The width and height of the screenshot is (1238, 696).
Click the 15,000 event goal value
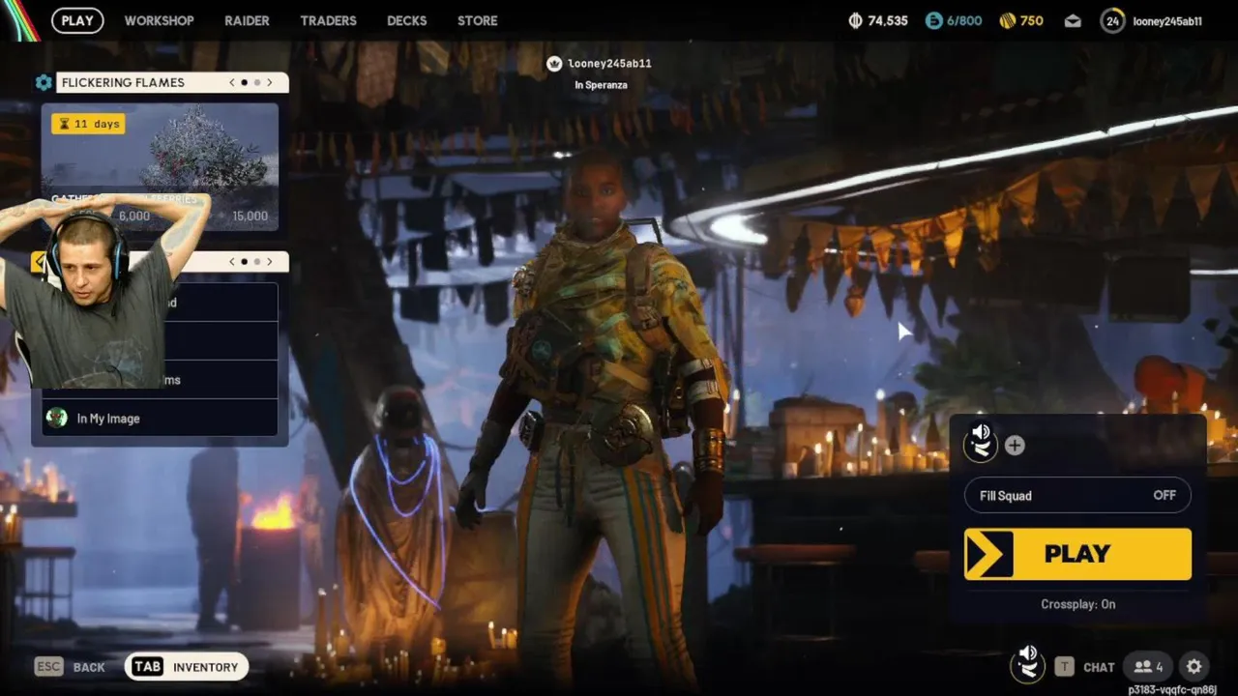pos(250,216)
